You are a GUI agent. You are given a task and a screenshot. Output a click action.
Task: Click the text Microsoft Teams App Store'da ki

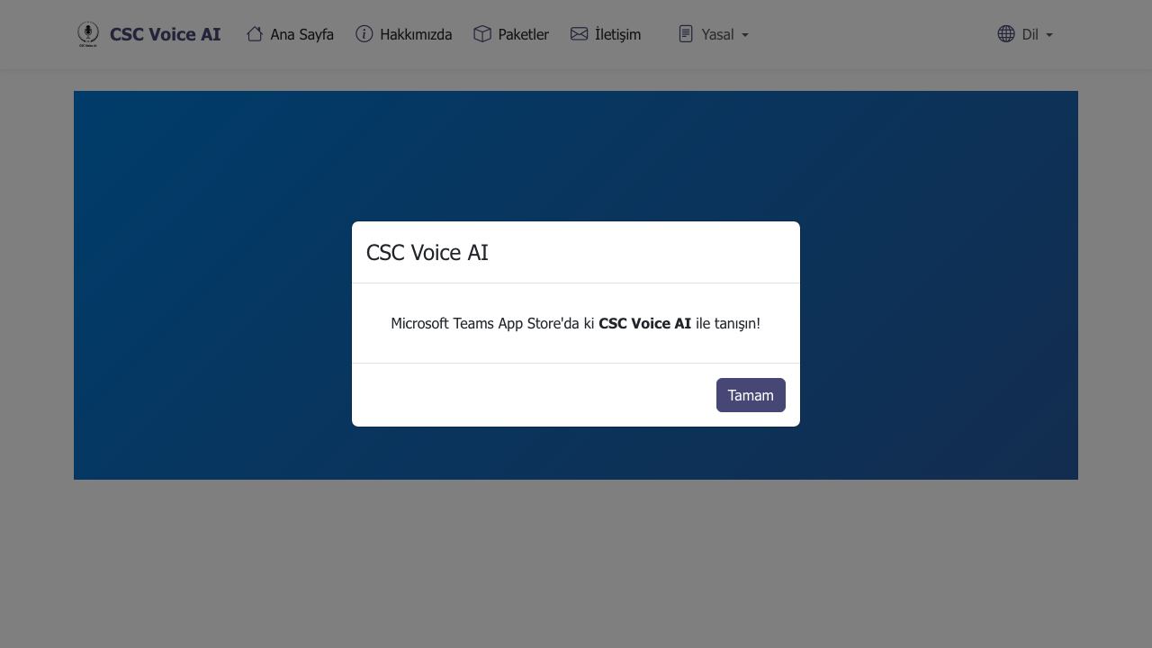click(x=492, y=323)
